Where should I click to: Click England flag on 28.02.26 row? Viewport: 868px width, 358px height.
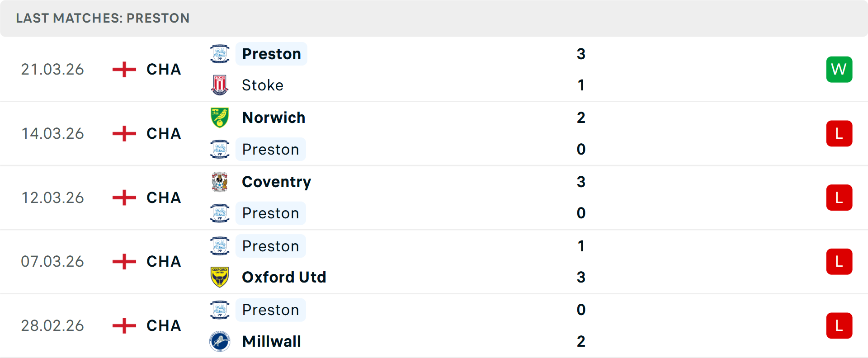pyautogui.click(x=124, y=325)
